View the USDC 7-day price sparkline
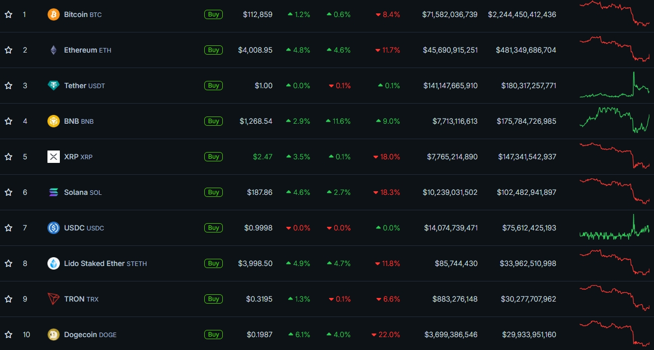 coord(614,228)
